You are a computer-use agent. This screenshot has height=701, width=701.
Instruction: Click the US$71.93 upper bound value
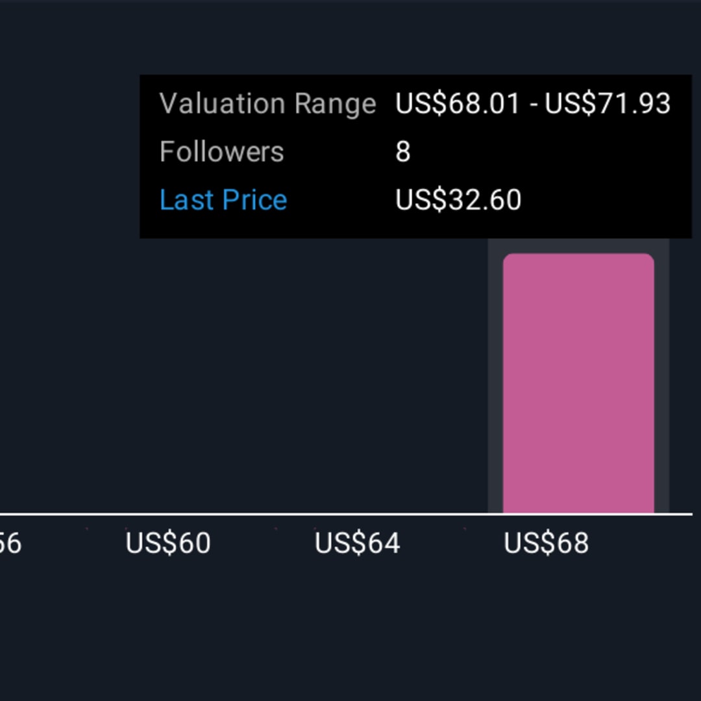coord(608,104)
